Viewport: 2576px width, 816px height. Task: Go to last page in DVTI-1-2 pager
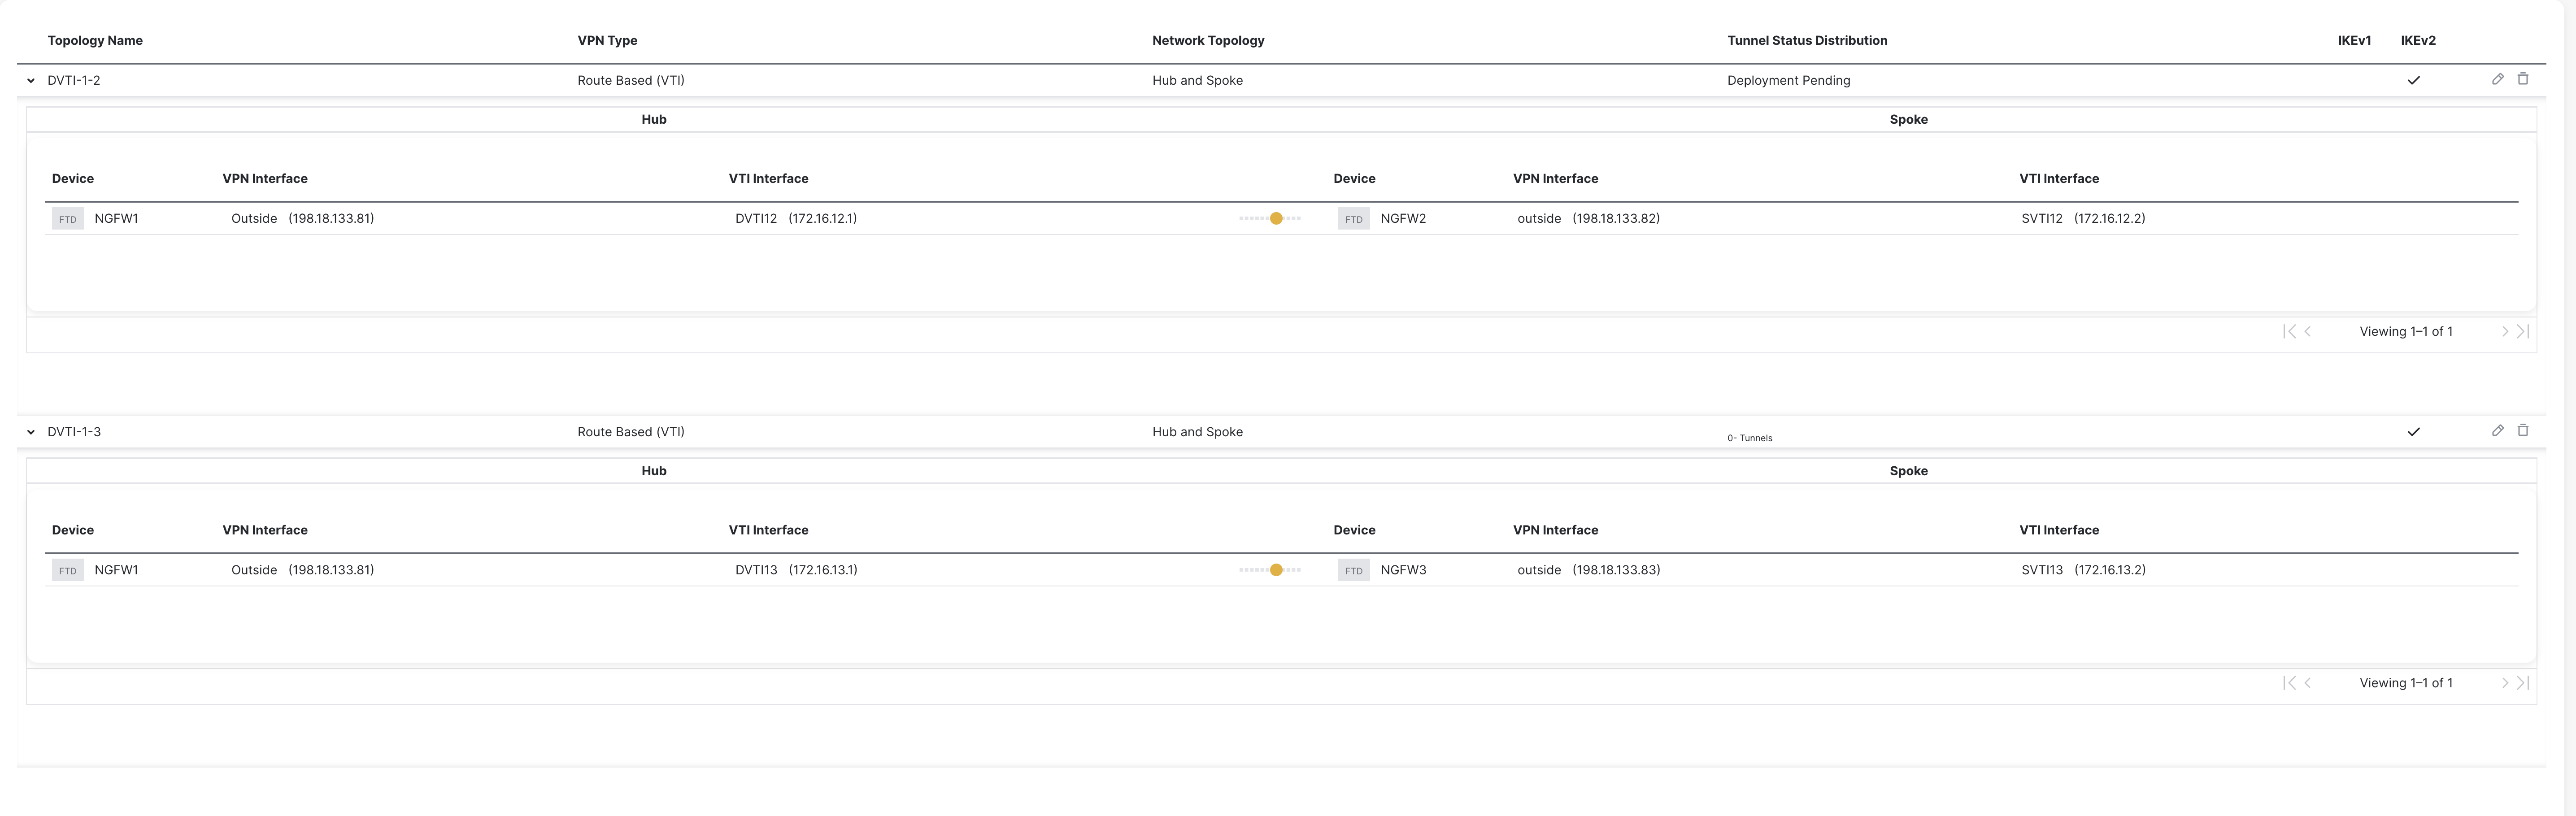point(2523,332)
